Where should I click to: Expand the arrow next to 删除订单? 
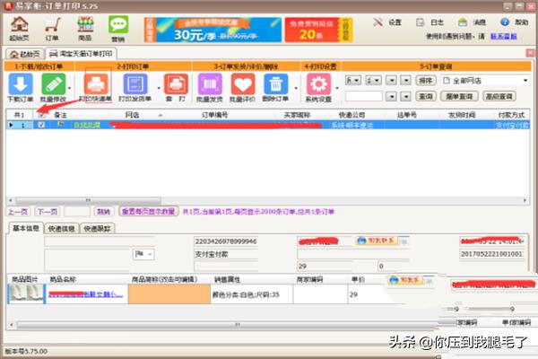296,88
